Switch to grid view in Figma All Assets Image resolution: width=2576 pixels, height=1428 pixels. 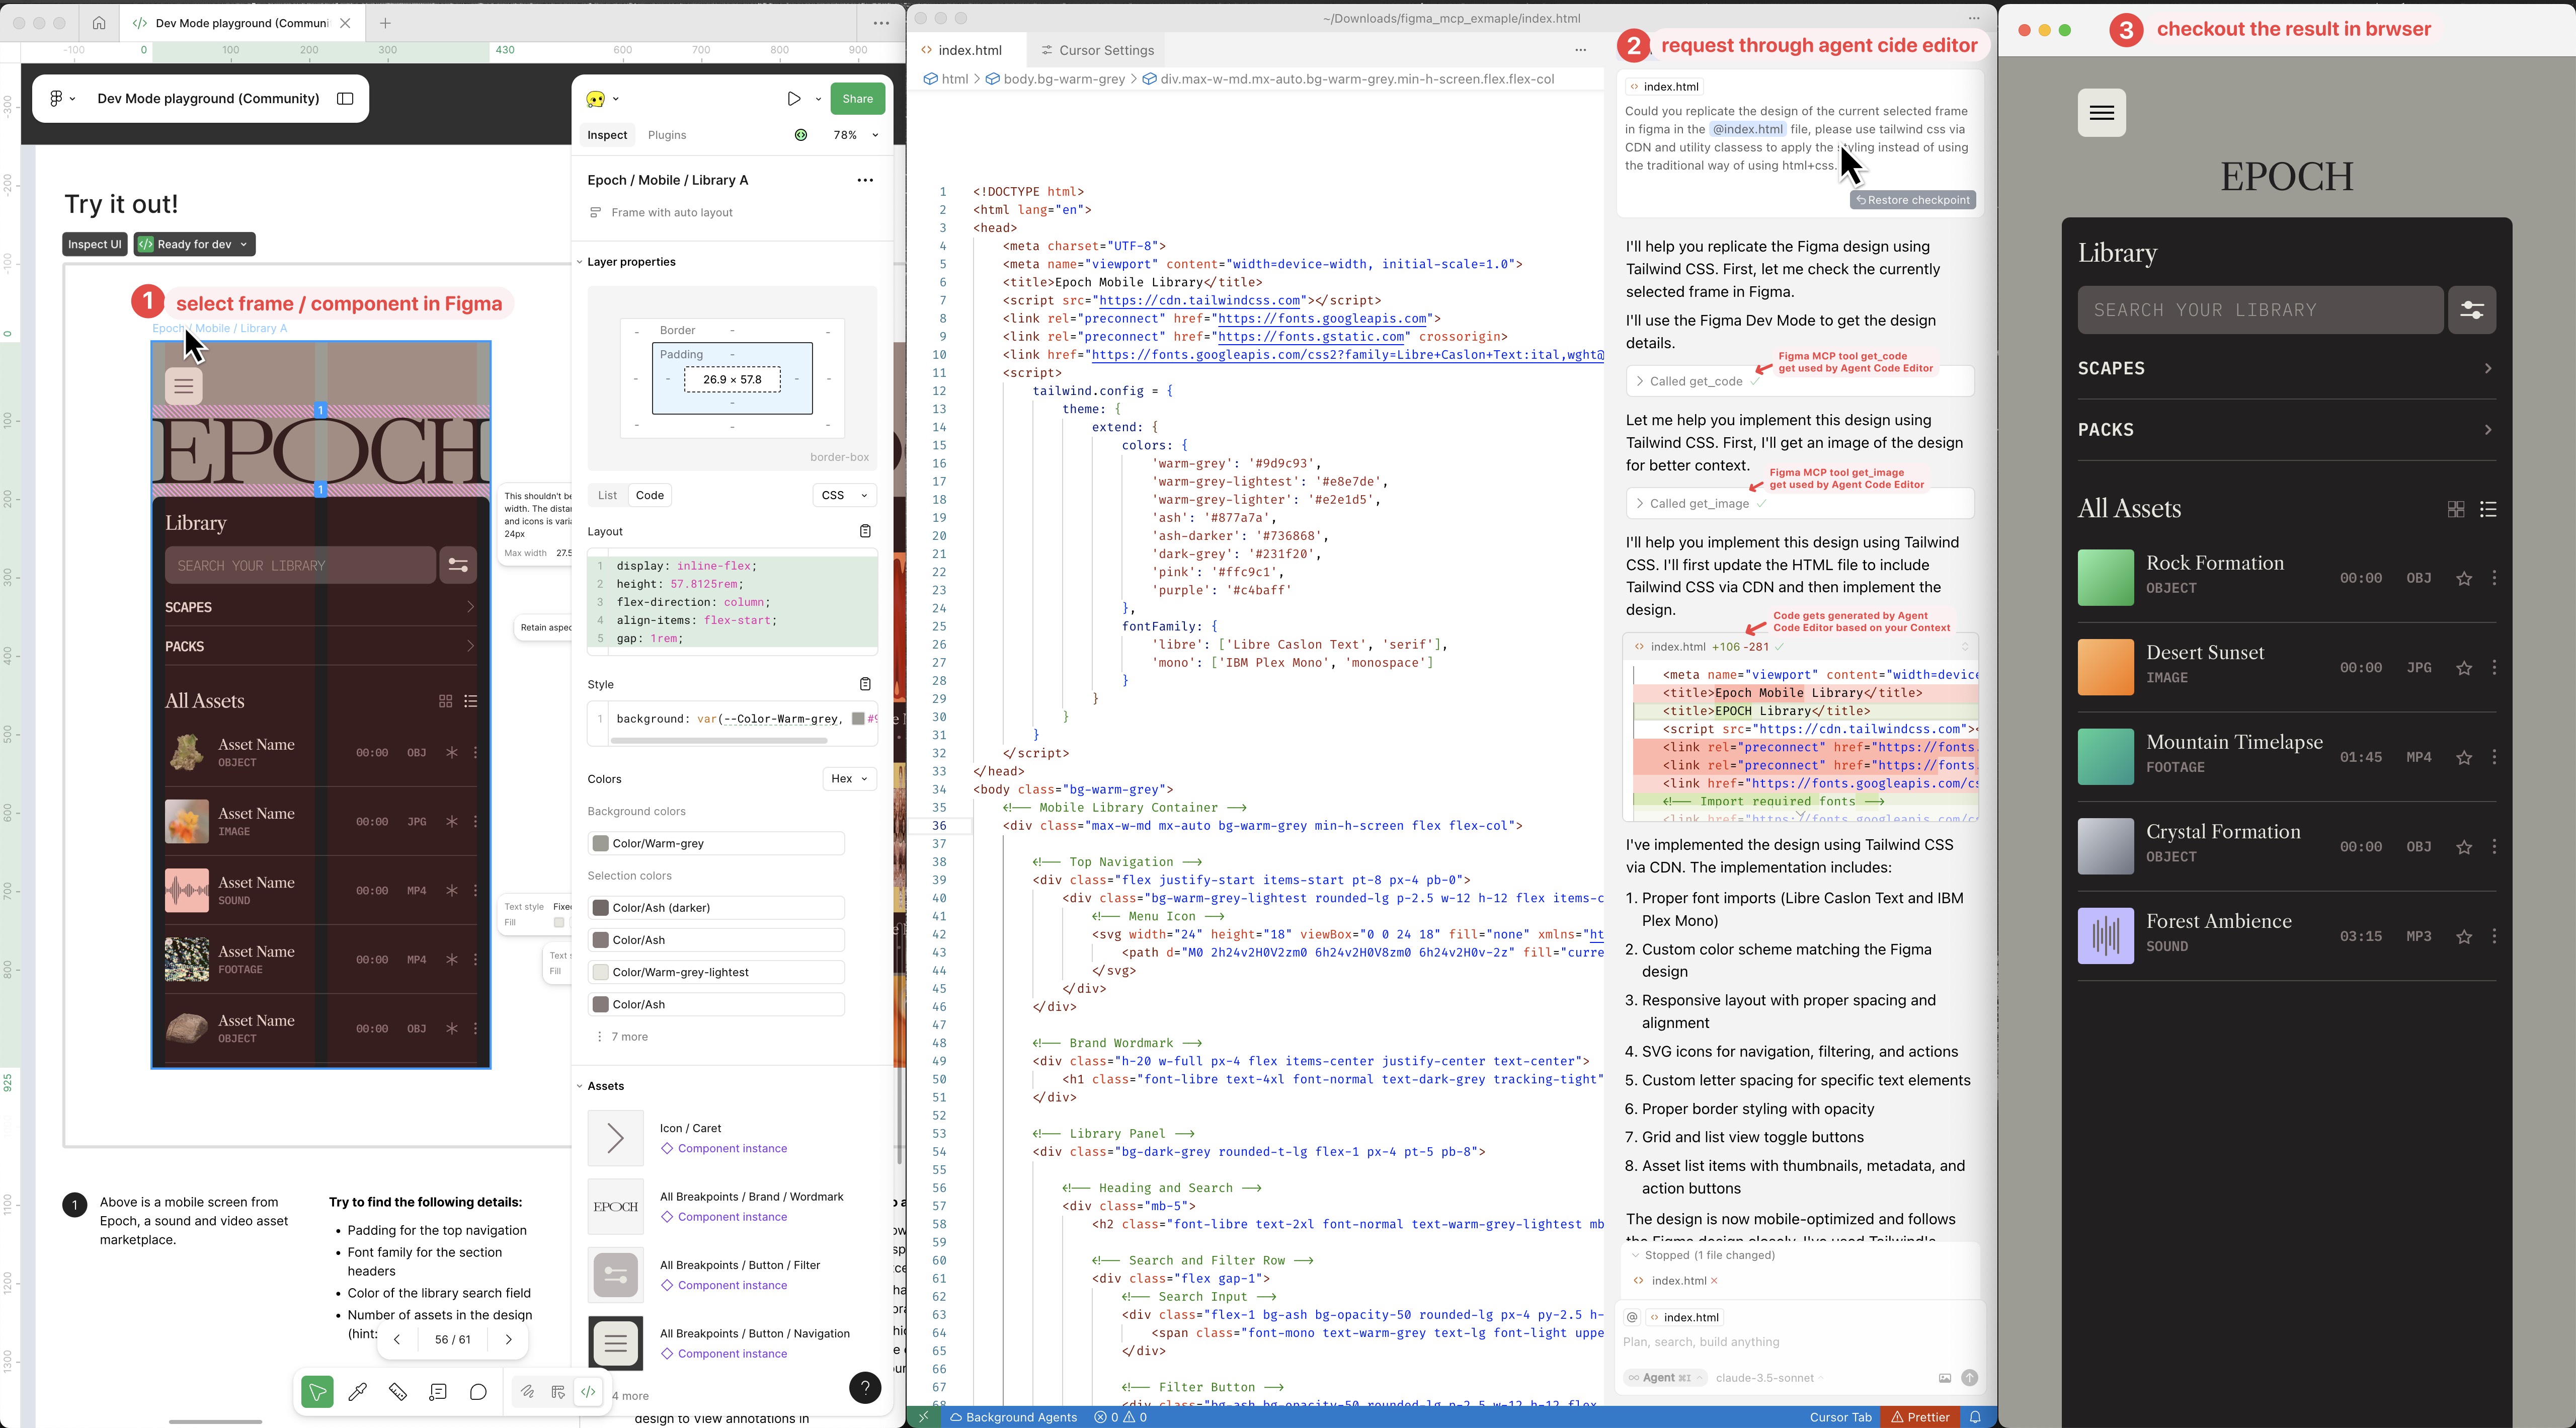pos(446,701)
